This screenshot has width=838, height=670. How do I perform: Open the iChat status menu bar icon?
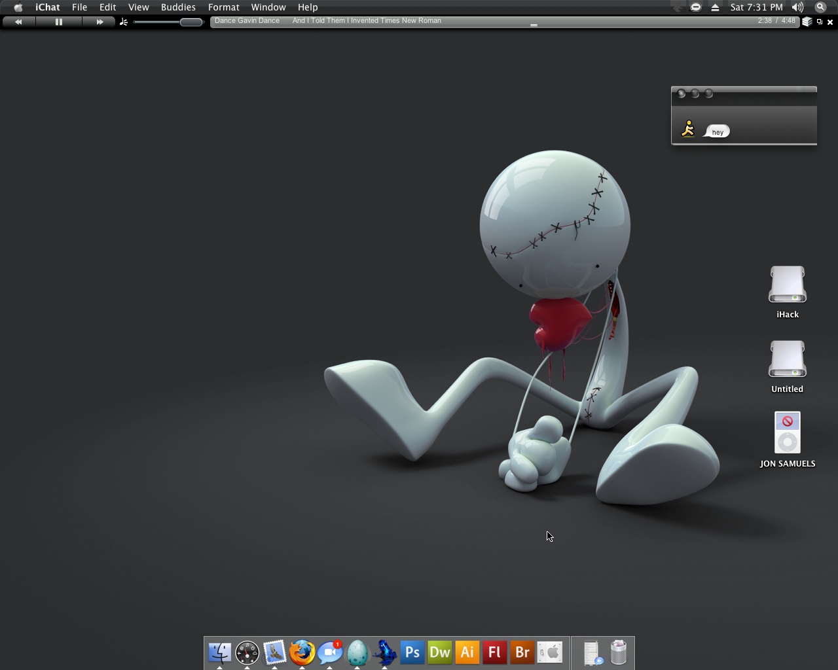(696, 7)
